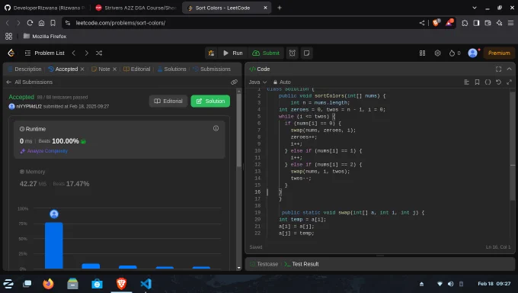Viewport: 518px width, 293px height.
Task: Select the Memory stats card
Action: pyautogui.click(x=120, y=178)
